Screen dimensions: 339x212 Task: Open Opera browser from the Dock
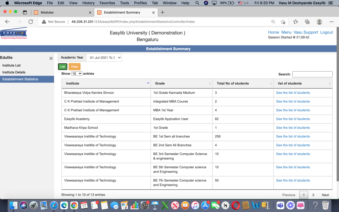click(235, 205)
